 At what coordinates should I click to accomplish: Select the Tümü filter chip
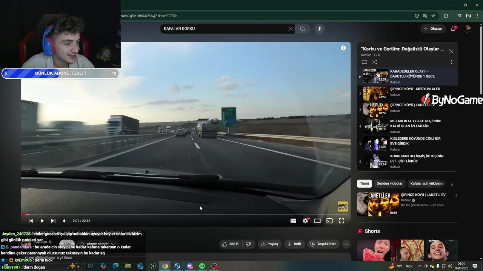coord(365,184)
